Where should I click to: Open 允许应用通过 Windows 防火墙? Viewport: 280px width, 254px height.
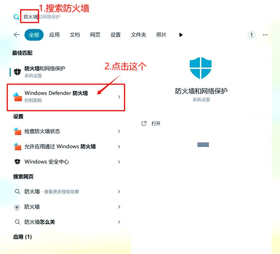click(66, 146)
